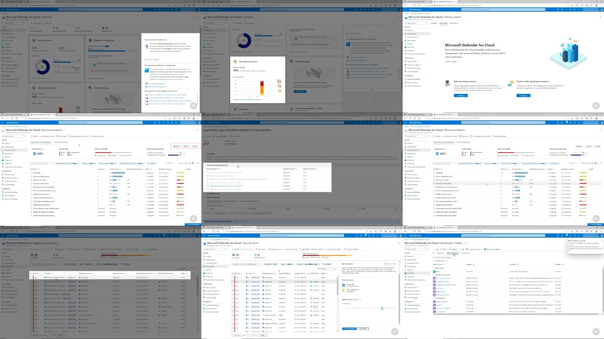
Task: Collapse Related recommendations section in Log Analytics agent window
Action: tap(205, 165)
